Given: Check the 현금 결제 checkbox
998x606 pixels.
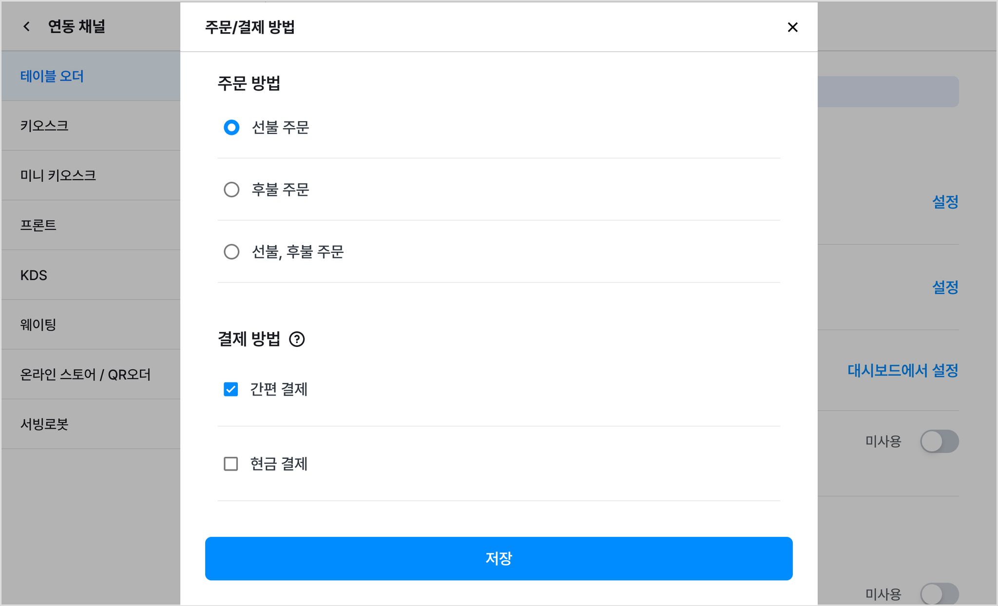Looking at the screenshot, I should point(231,464).
